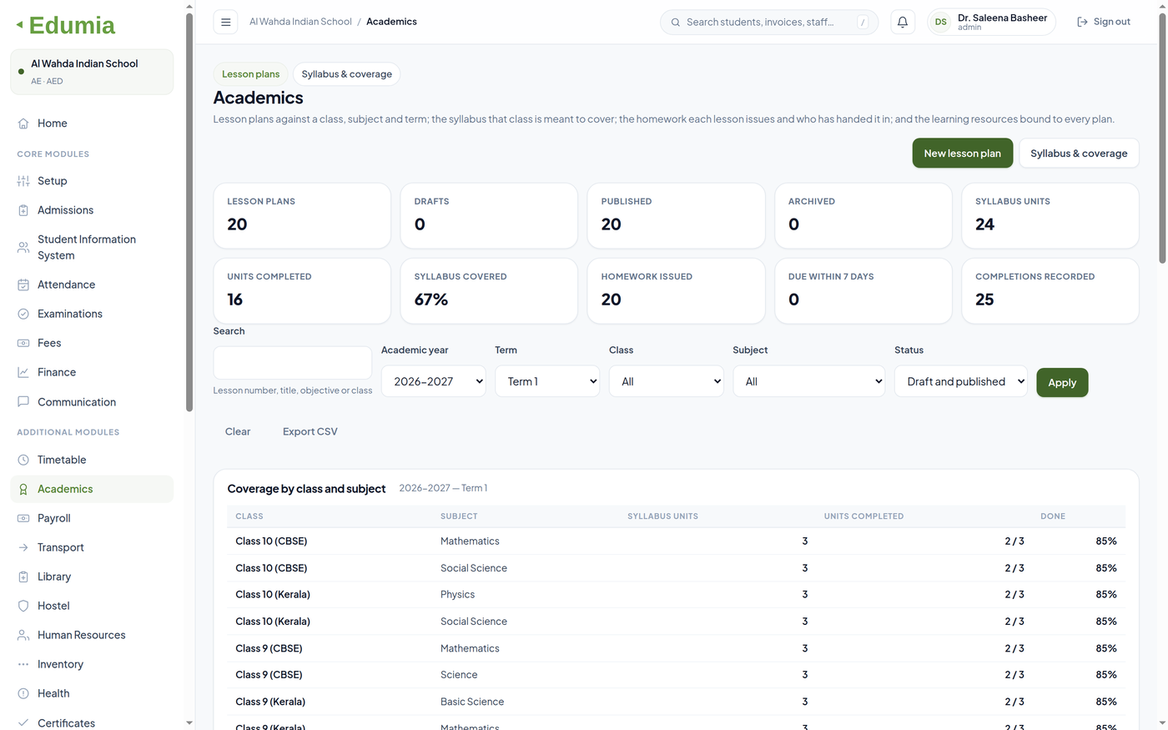Click the Setup sliders icon
The width and height of the screenshot is (1168, 730).
(23, 181)
